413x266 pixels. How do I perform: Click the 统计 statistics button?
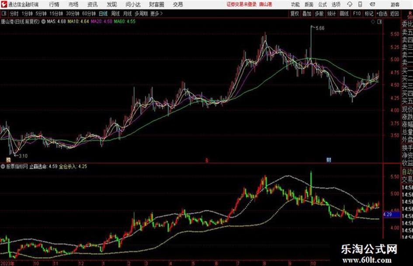coord(331,14)
